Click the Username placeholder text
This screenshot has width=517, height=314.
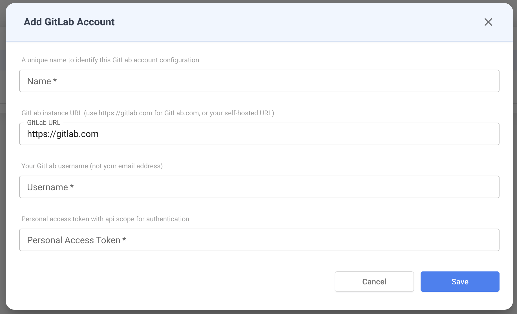click(x=50, y=187)
